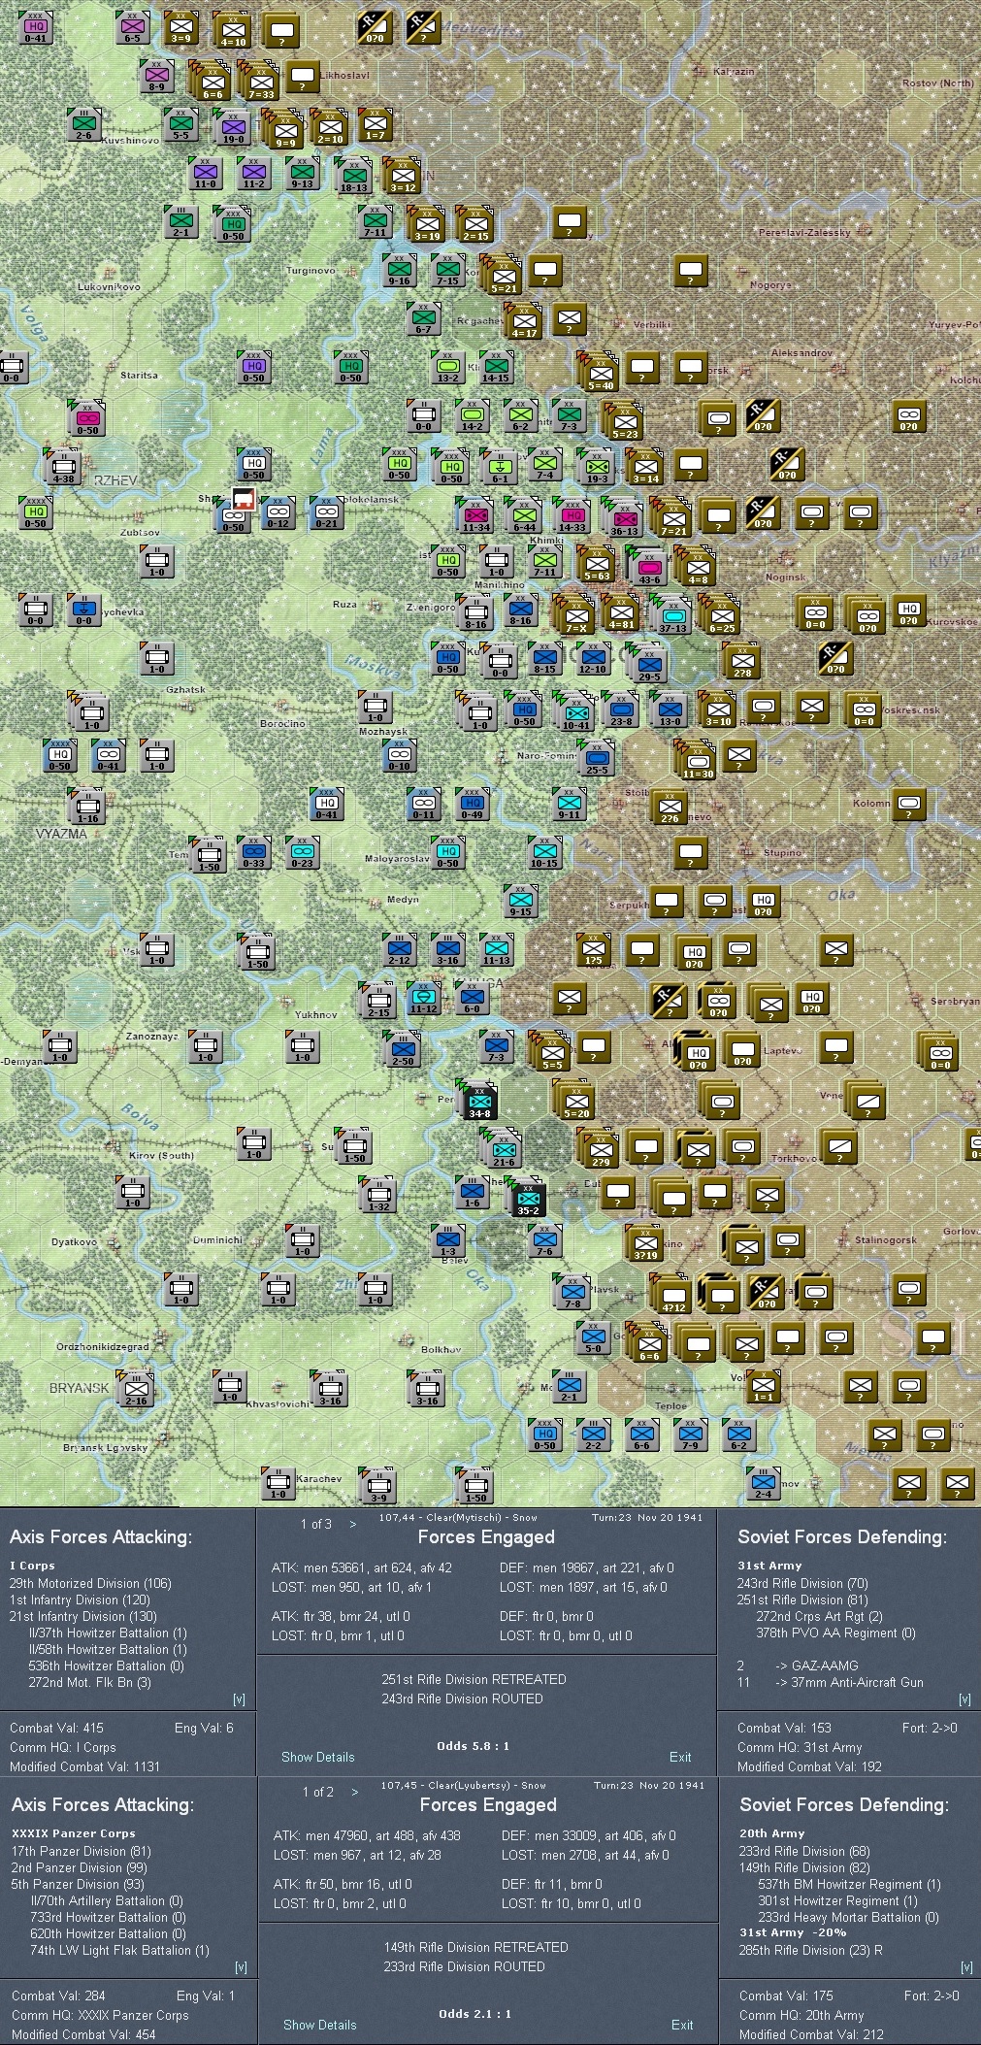Show Details for the Mytischi battle
981x2045 pixels.
click(x=318, y=1757)
